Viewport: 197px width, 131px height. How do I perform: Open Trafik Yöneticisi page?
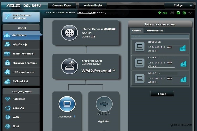tap(21, 54)
